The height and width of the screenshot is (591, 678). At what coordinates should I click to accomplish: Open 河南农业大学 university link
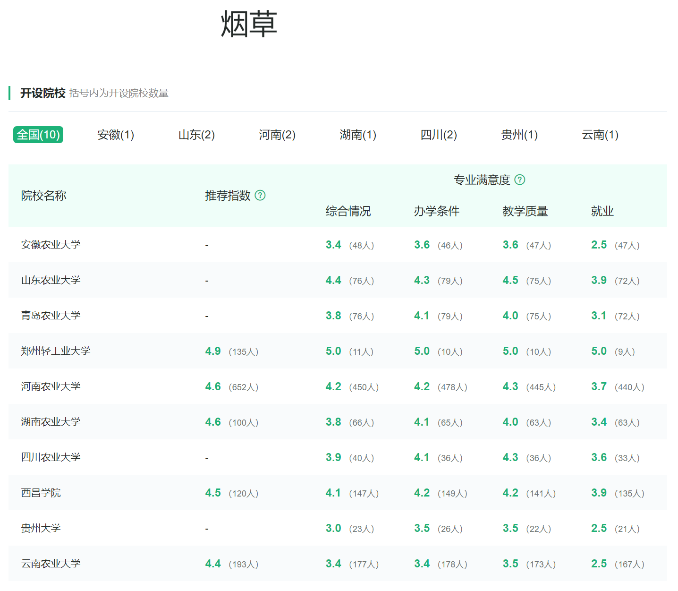point(51,386)
